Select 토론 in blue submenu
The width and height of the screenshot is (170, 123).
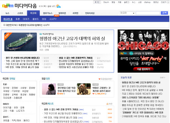pos(18,19)
